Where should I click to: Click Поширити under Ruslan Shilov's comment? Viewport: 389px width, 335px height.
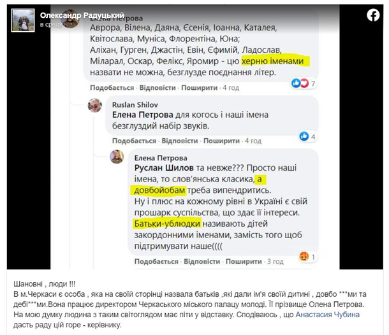pos(221,141)
